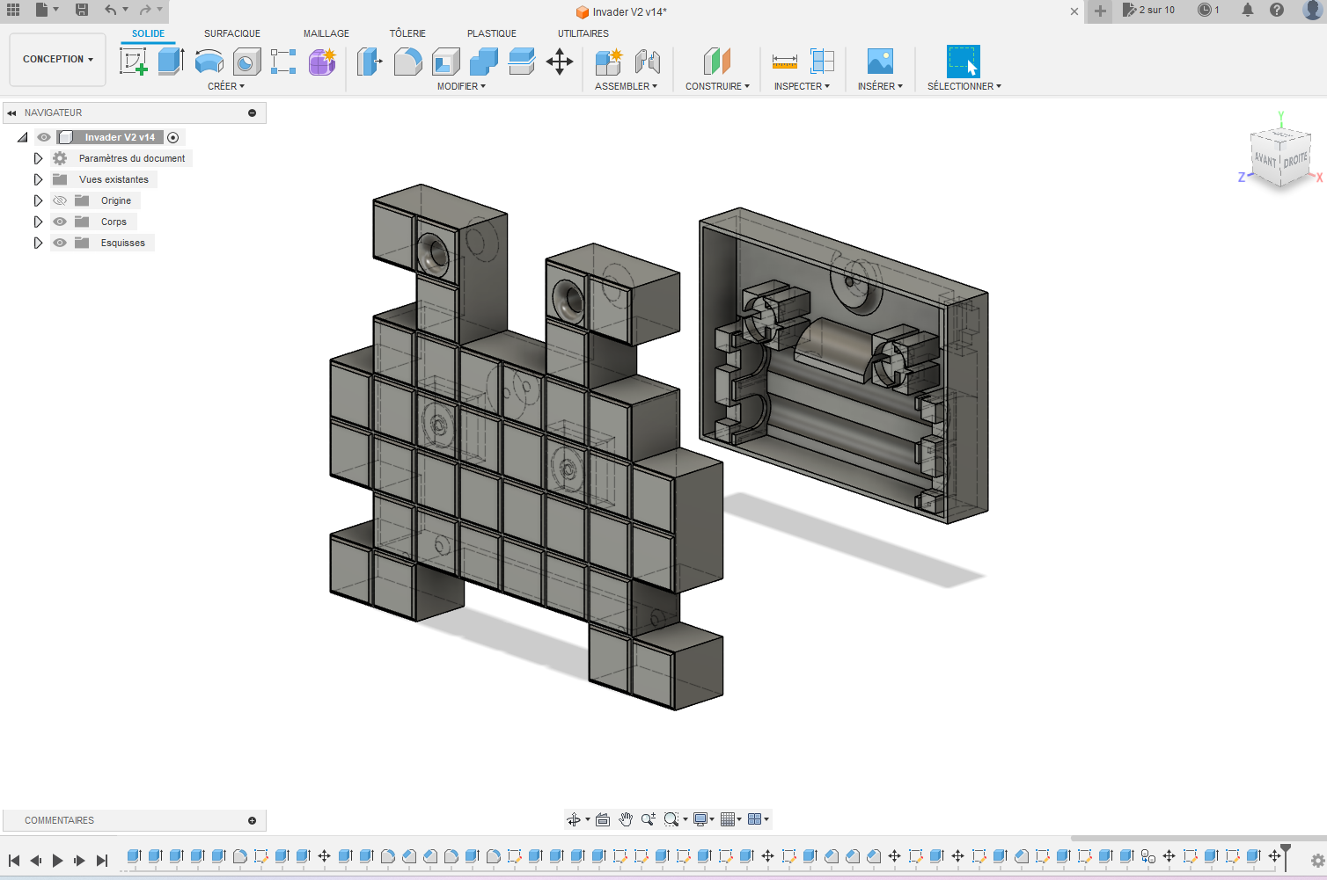
Task: Select the Fillet tool
Action: click(407, 62)
